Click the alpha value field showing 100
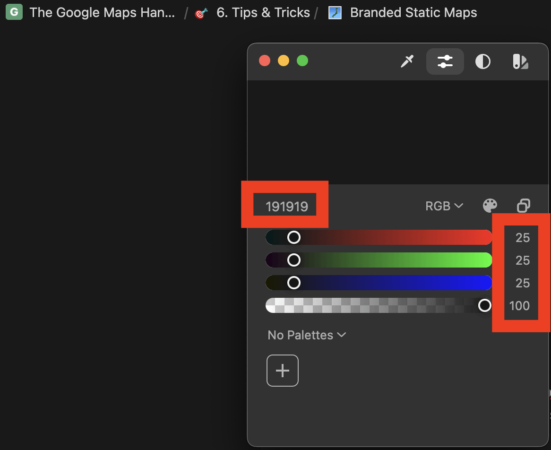Image resolution: width=551 pixels, height=450 pixels. (x=519, y=306)
